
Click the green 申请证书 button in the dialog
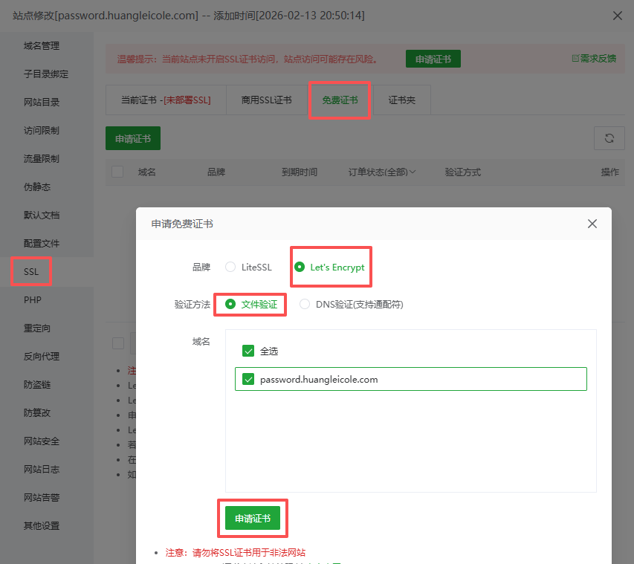coord(253,518)
